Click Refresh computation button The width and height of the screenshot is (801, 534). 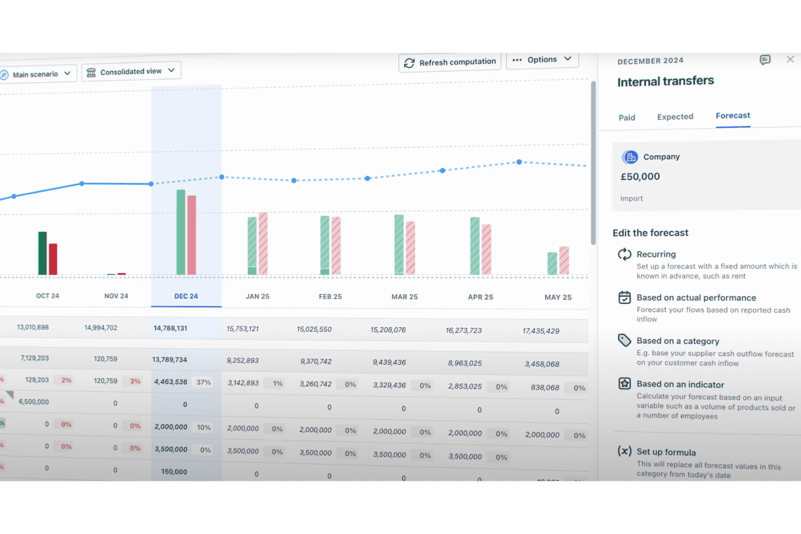coord(450,62)
